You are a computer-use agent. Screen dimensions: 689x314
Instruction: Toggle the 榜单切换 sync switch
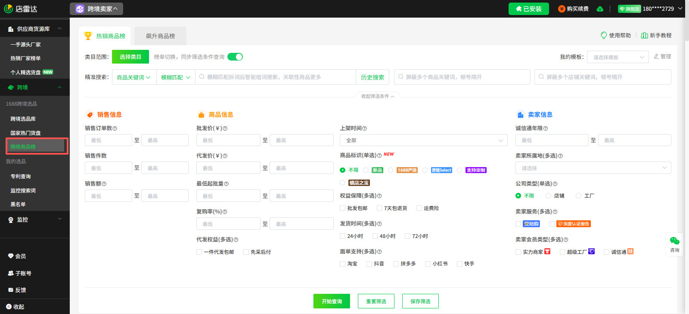(x=235, y=57)
